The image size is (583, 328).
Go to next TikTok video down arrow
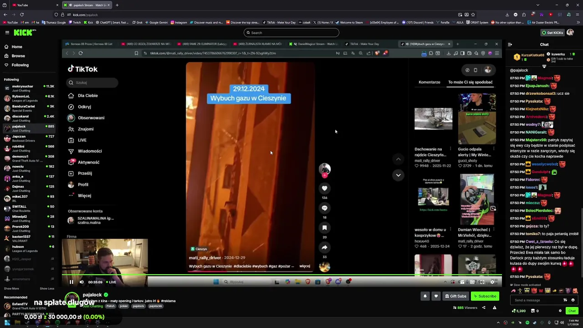point(398,175)
